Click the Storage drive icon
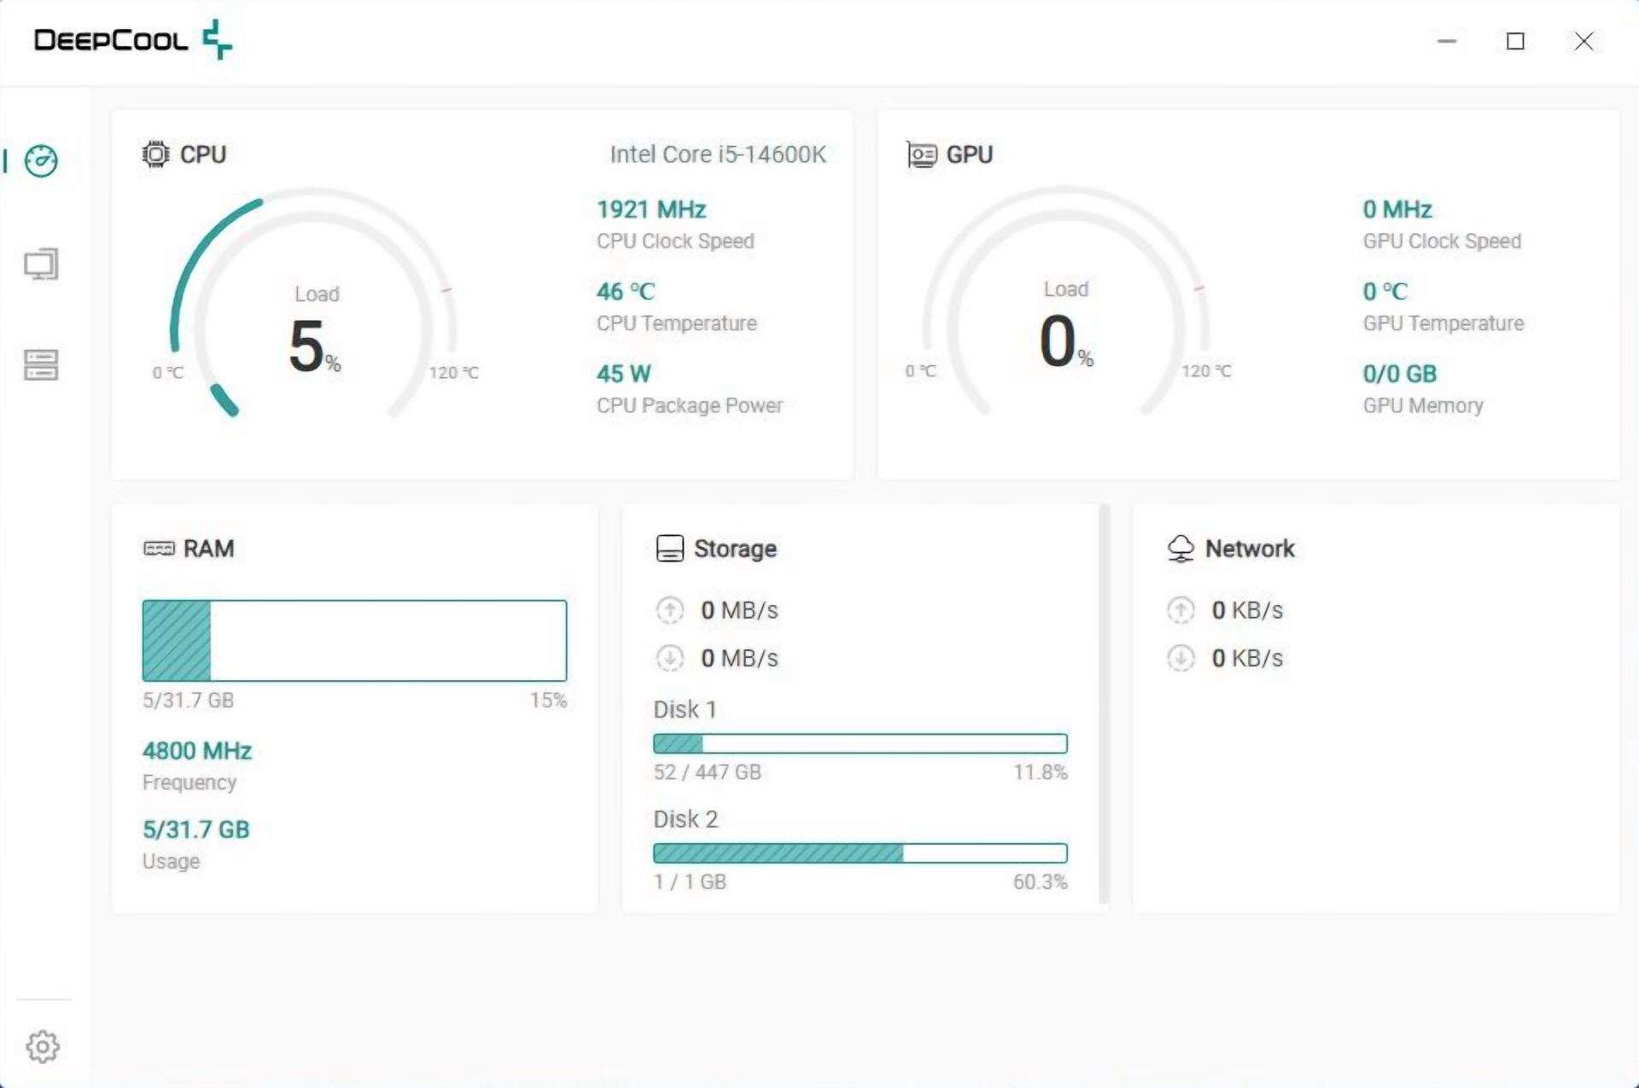Viewport: 1639px width, 1088px height. (x=670, y=549)
